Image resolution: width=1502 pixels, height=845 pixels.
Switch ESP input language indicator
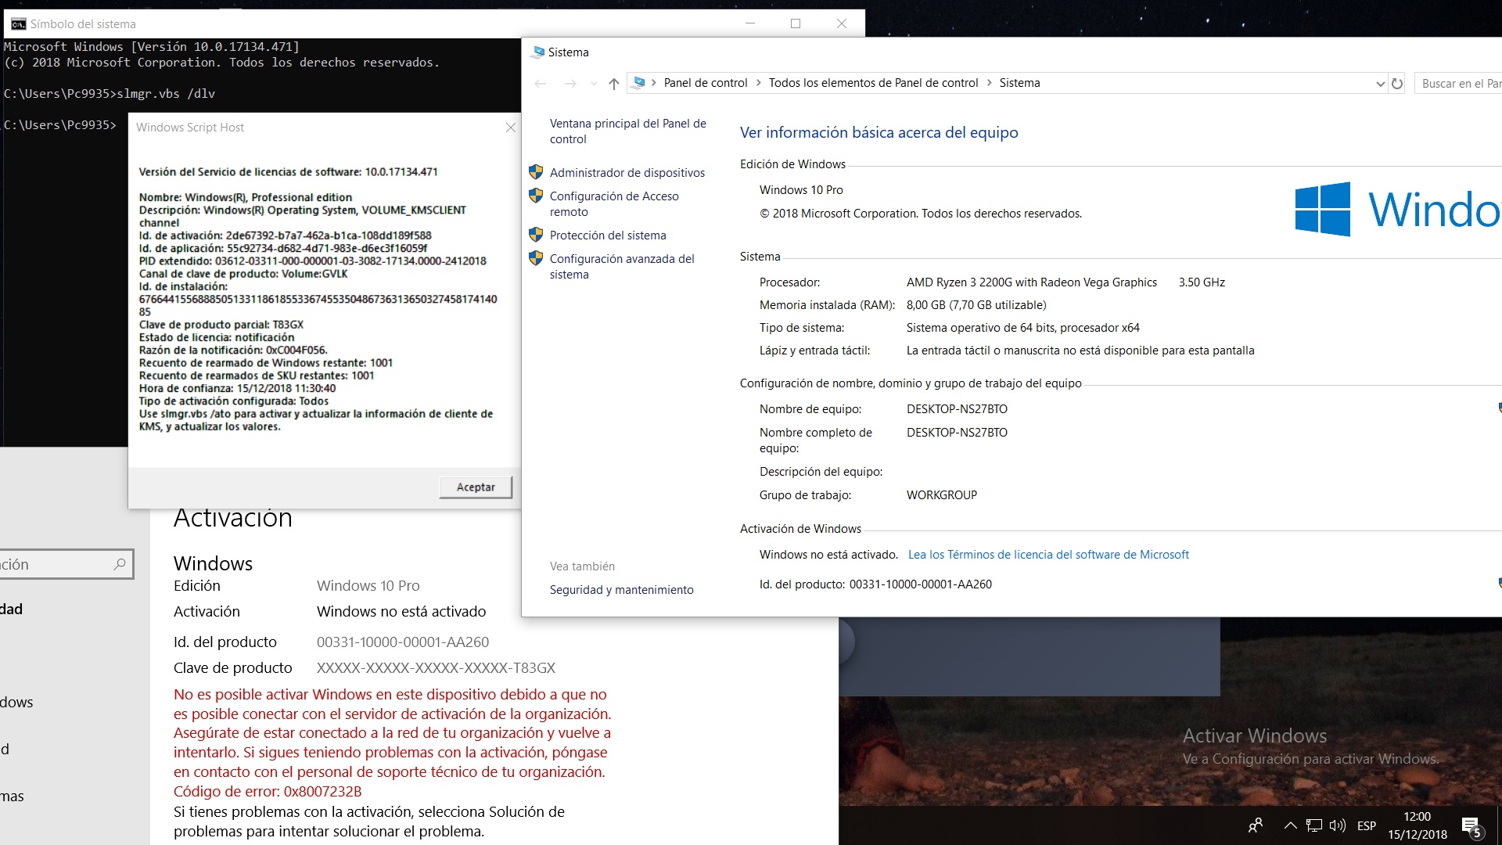(1367, 825)
